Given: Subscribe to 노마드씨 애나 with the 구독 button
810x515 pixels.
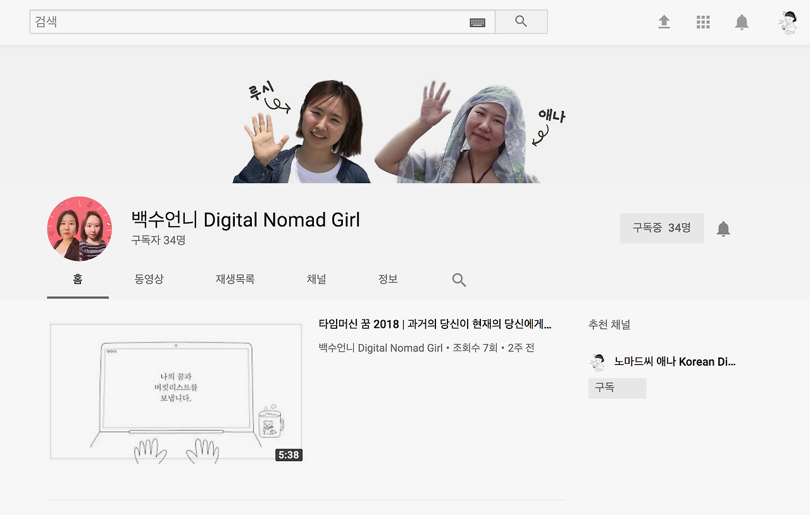Looking at the screenshot, I should coord(617,388).
